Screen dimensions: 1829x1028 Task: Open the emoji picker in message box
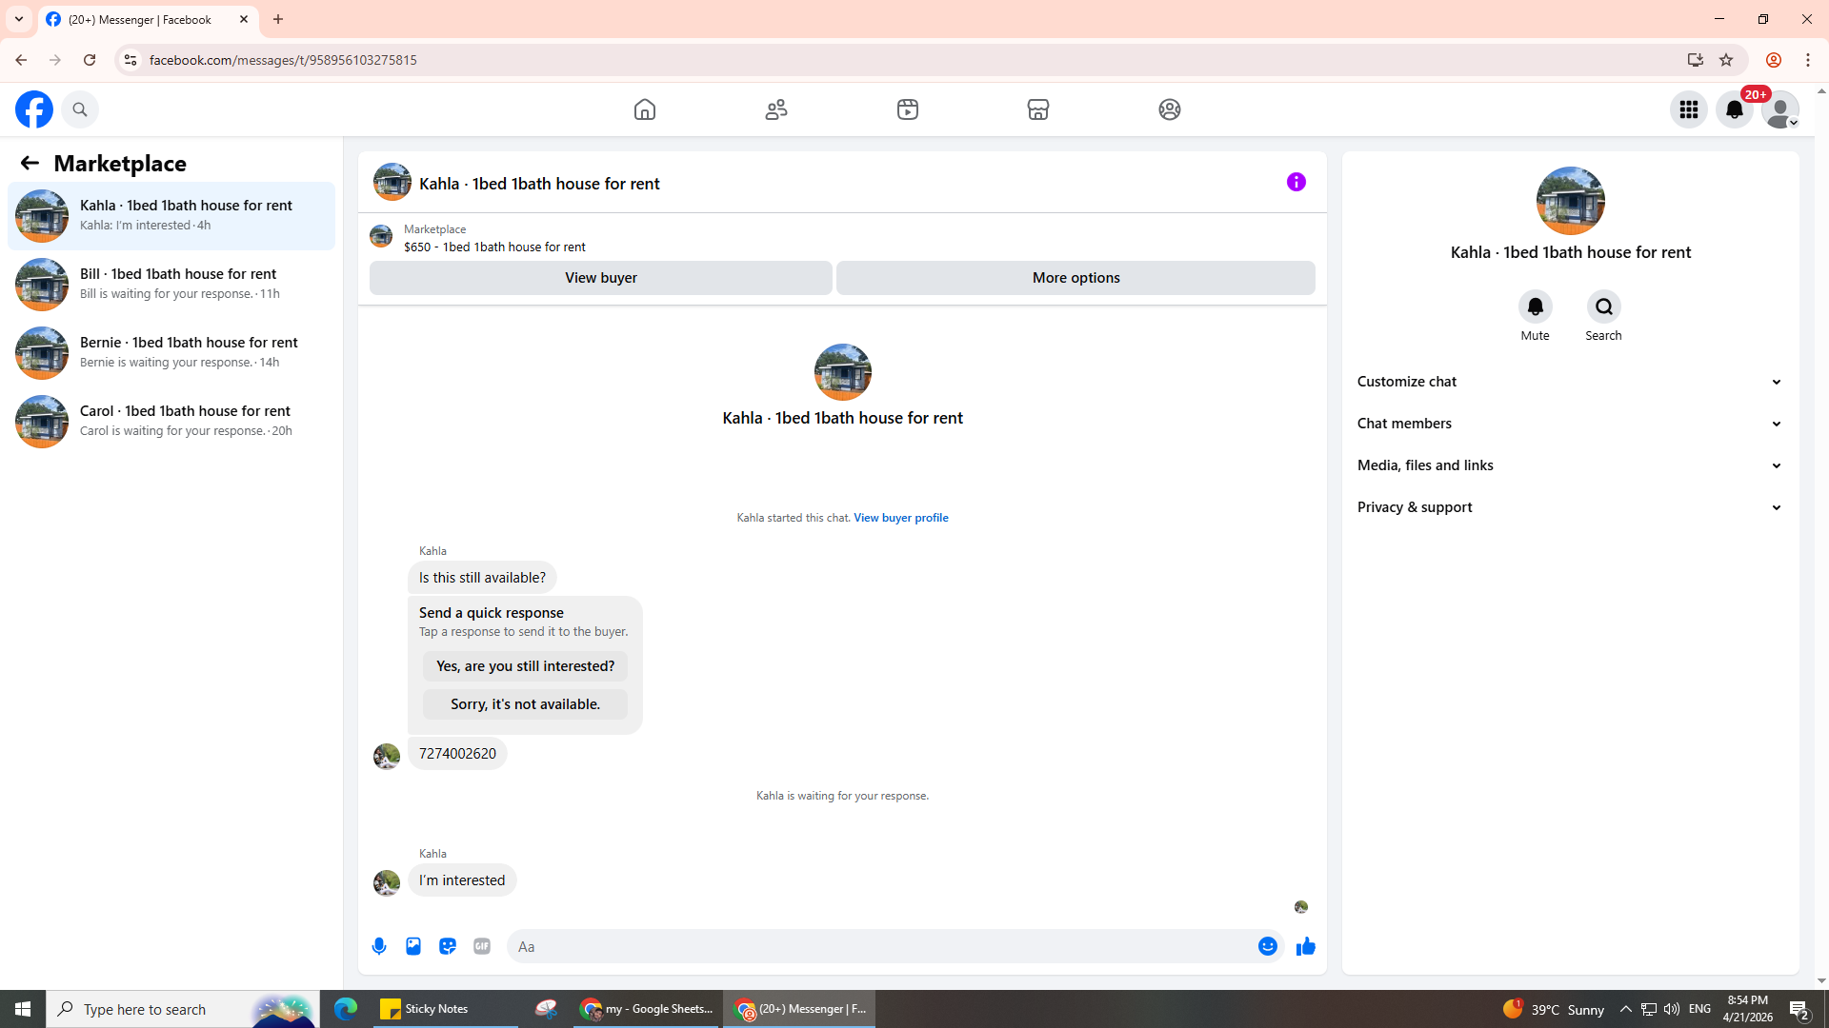1268,946
